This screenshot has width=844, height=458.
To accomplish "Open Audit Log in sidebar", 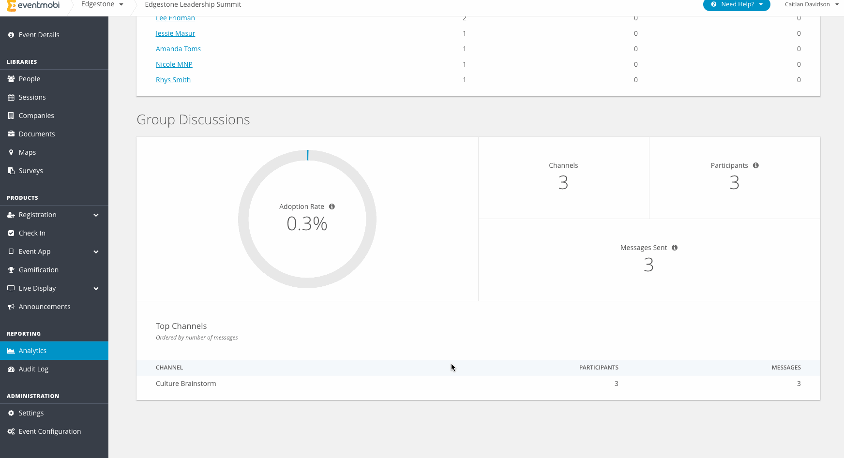I will (54, 369).
